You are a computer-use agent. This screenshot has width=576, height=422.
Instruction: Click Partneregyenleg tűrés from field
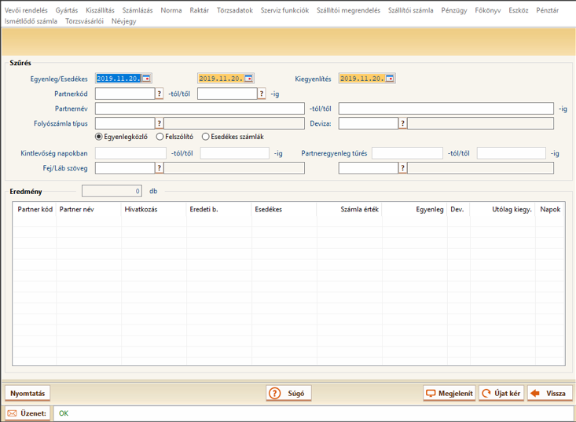407,153
